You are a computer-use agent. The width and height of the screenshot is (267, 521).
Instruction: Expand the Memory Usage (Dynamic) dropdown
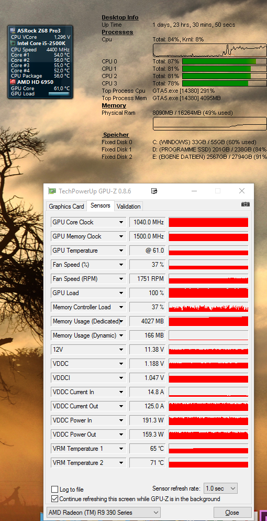(x=121, y=335)
